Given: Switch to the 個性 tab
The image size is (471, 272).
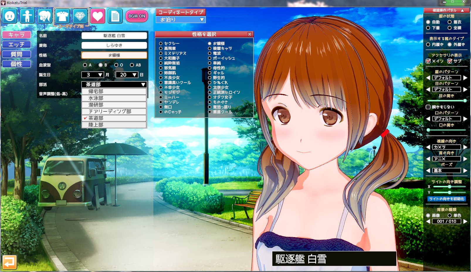Looking at the screenshot, I should pyautogui.click(x=17, y=64).
